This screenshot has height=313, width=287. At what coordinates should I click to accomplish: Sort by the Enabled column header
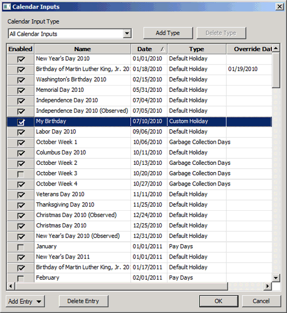[20, 49]
